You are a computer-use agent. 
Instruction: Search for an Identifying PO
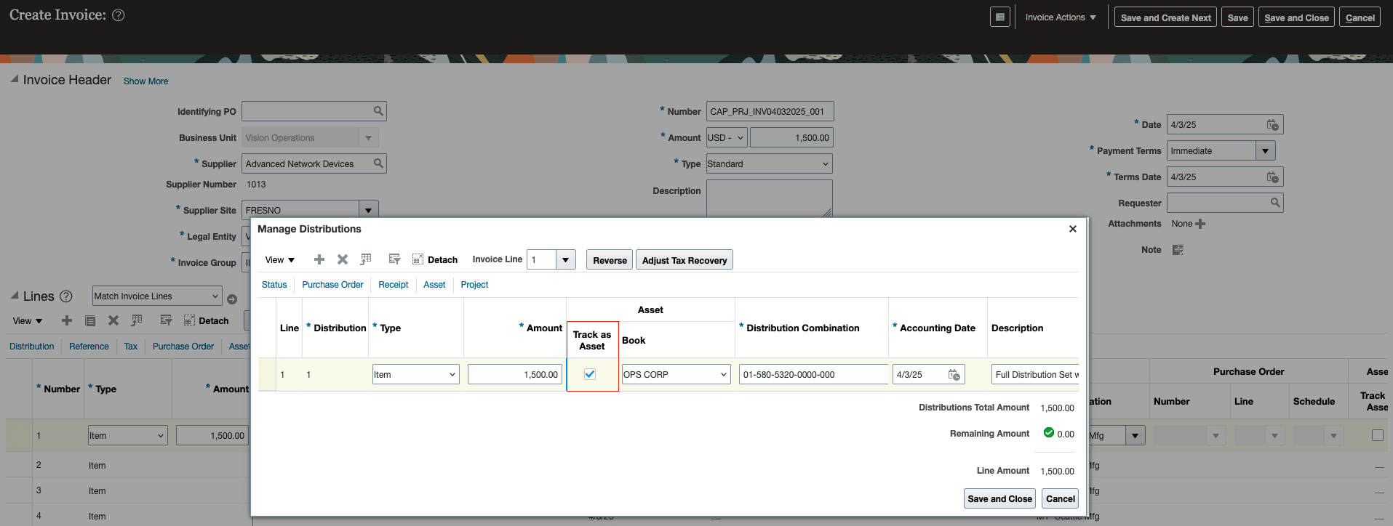(x=378, y=111)
